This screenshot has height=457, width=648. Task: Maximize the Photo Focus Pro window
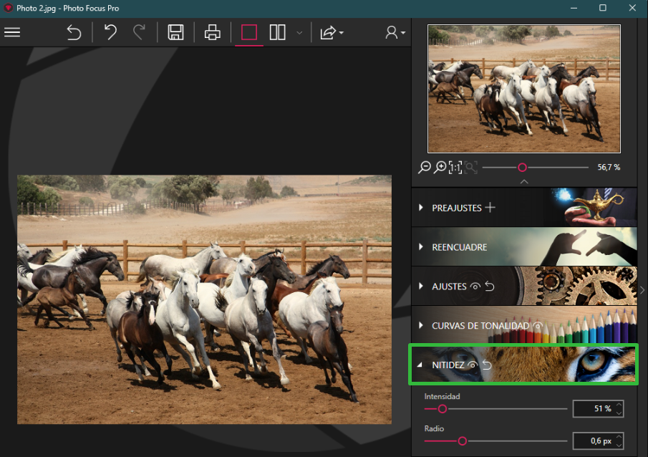(603, 8)
